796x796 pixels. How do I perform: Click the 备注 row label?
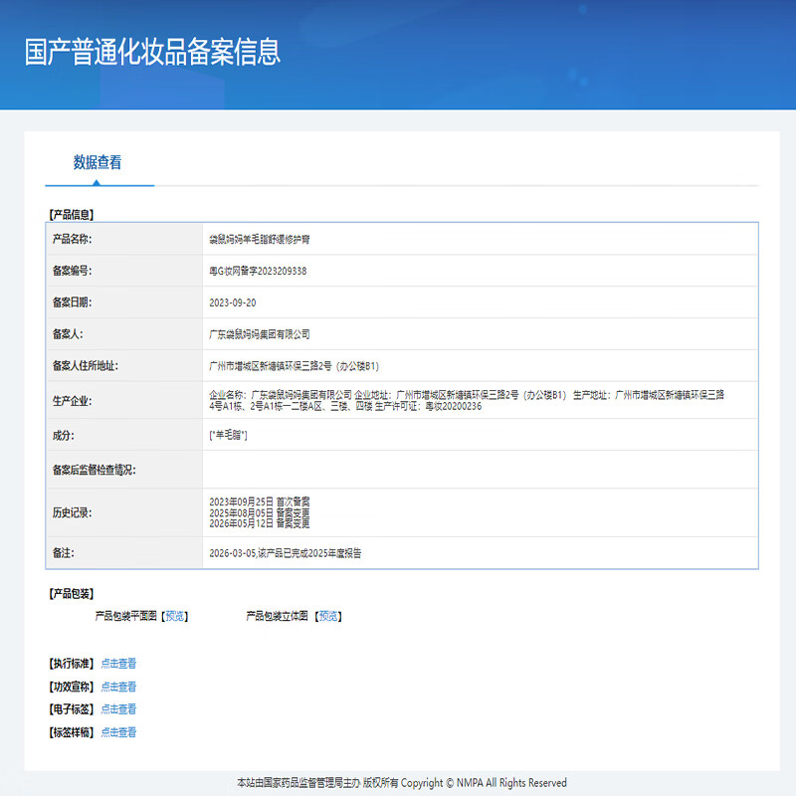pyautogui.click(x=64, y=553)
